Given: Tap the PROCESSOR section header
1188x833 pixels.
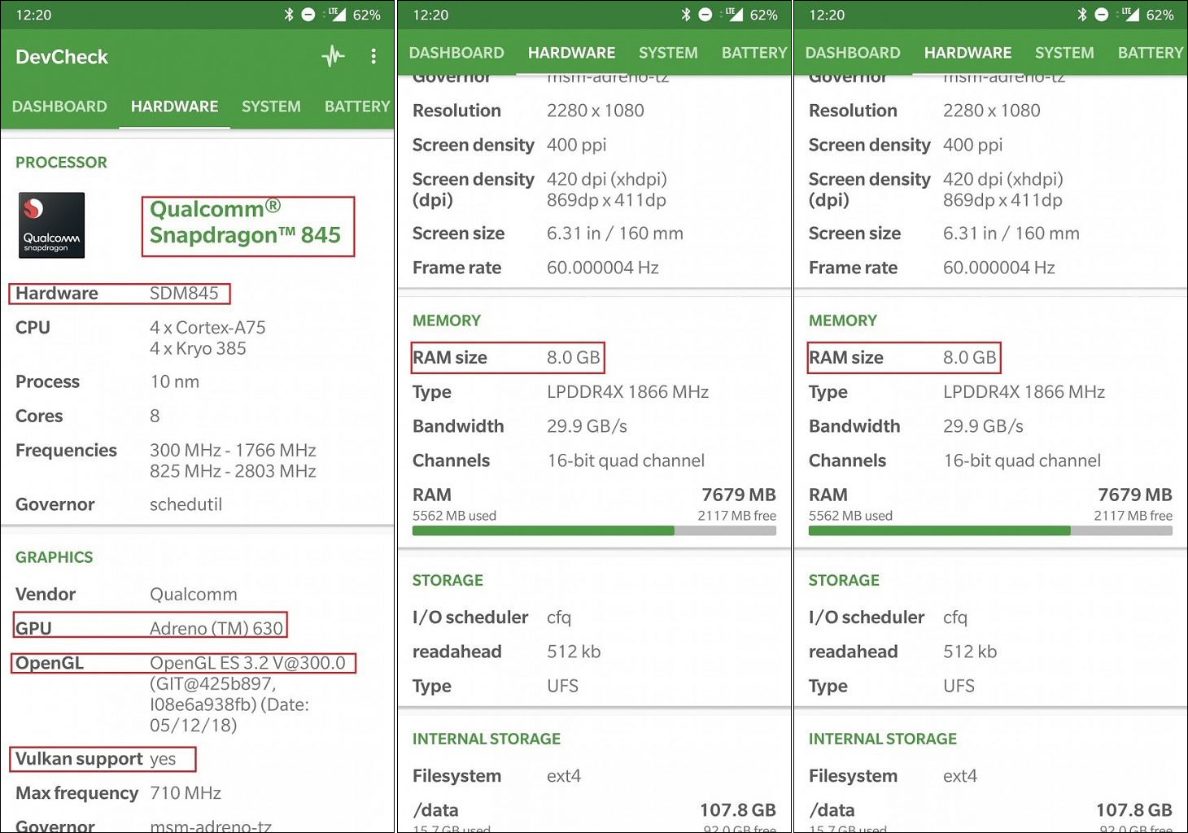Looking at the screenshot, I should (x=61, y=162).
